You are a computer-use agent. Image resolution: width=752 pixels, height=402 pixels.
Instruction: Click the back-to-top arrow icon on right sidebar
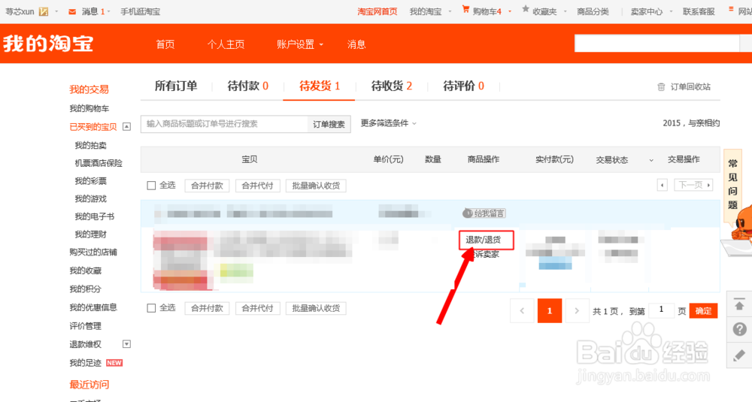coord(739,305)
